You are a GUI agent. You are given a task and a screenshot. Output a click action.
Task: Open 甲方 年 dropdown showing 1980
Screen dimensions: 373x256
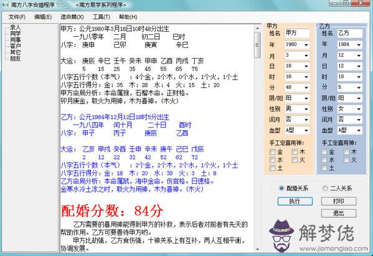[x=297, y=44]
